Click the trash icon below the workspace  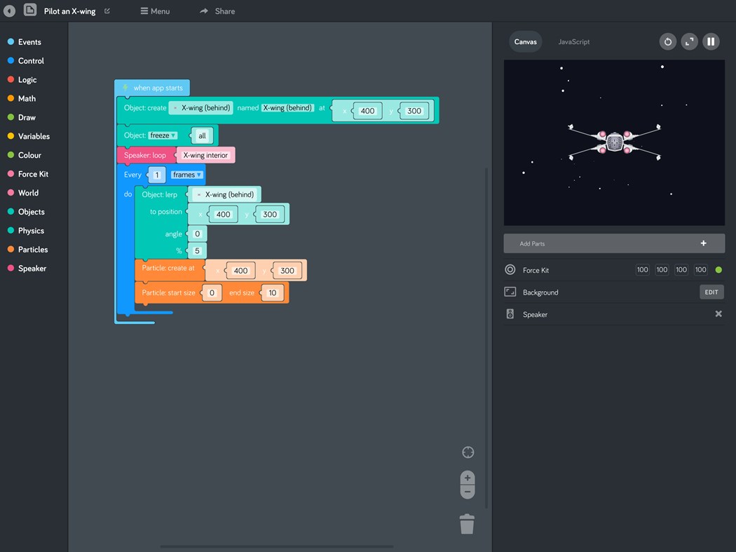467,524
